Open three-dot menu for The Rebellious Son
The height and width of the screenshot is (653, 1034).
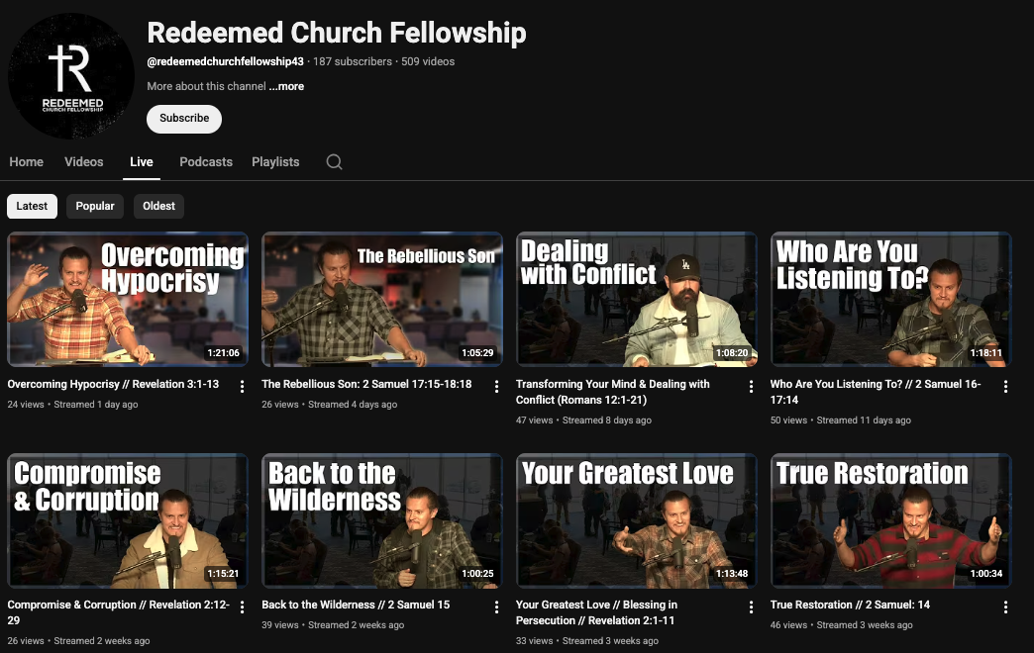496,387
